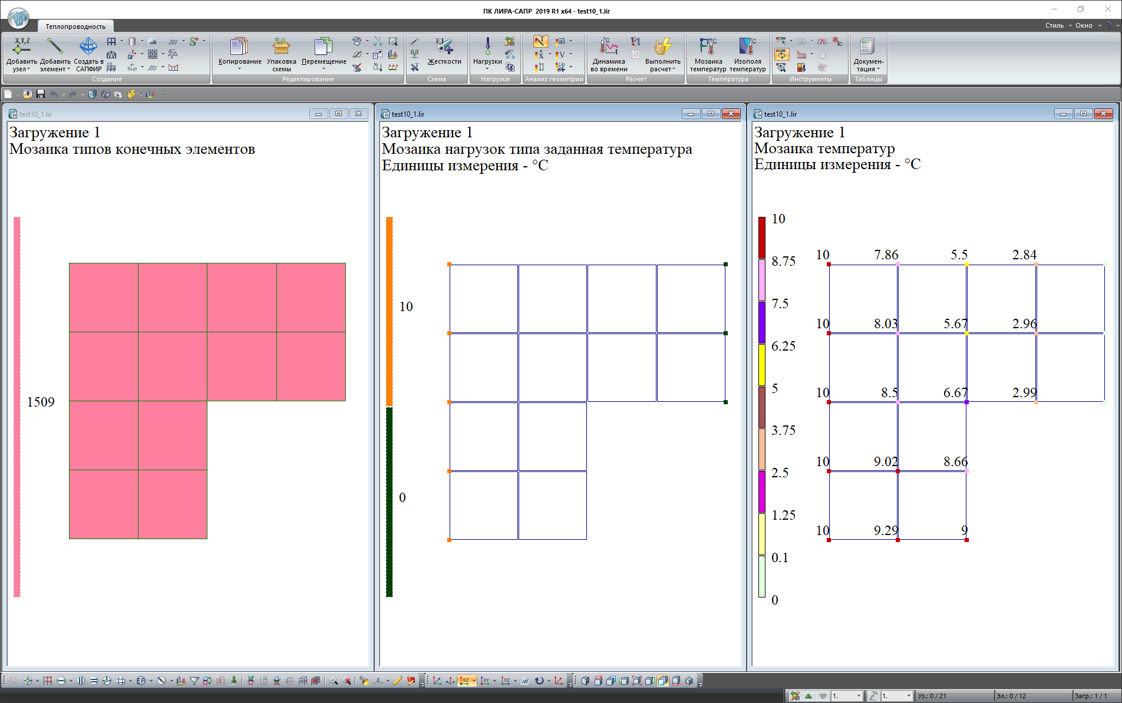This screenshot has height=703, width=1122.
Task: Toggle the highlighted node numbering button in Анализ геометрии
Action: click(540, 41)
